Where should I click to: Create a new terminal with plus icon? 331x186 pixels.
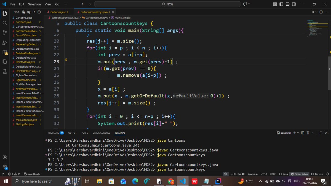click(x=294, y=133)
